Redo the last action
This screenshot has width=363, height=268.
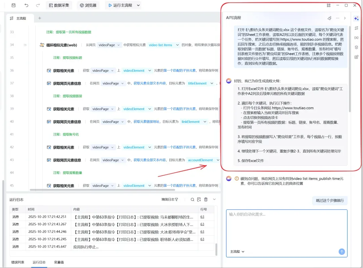coord(38,5)
